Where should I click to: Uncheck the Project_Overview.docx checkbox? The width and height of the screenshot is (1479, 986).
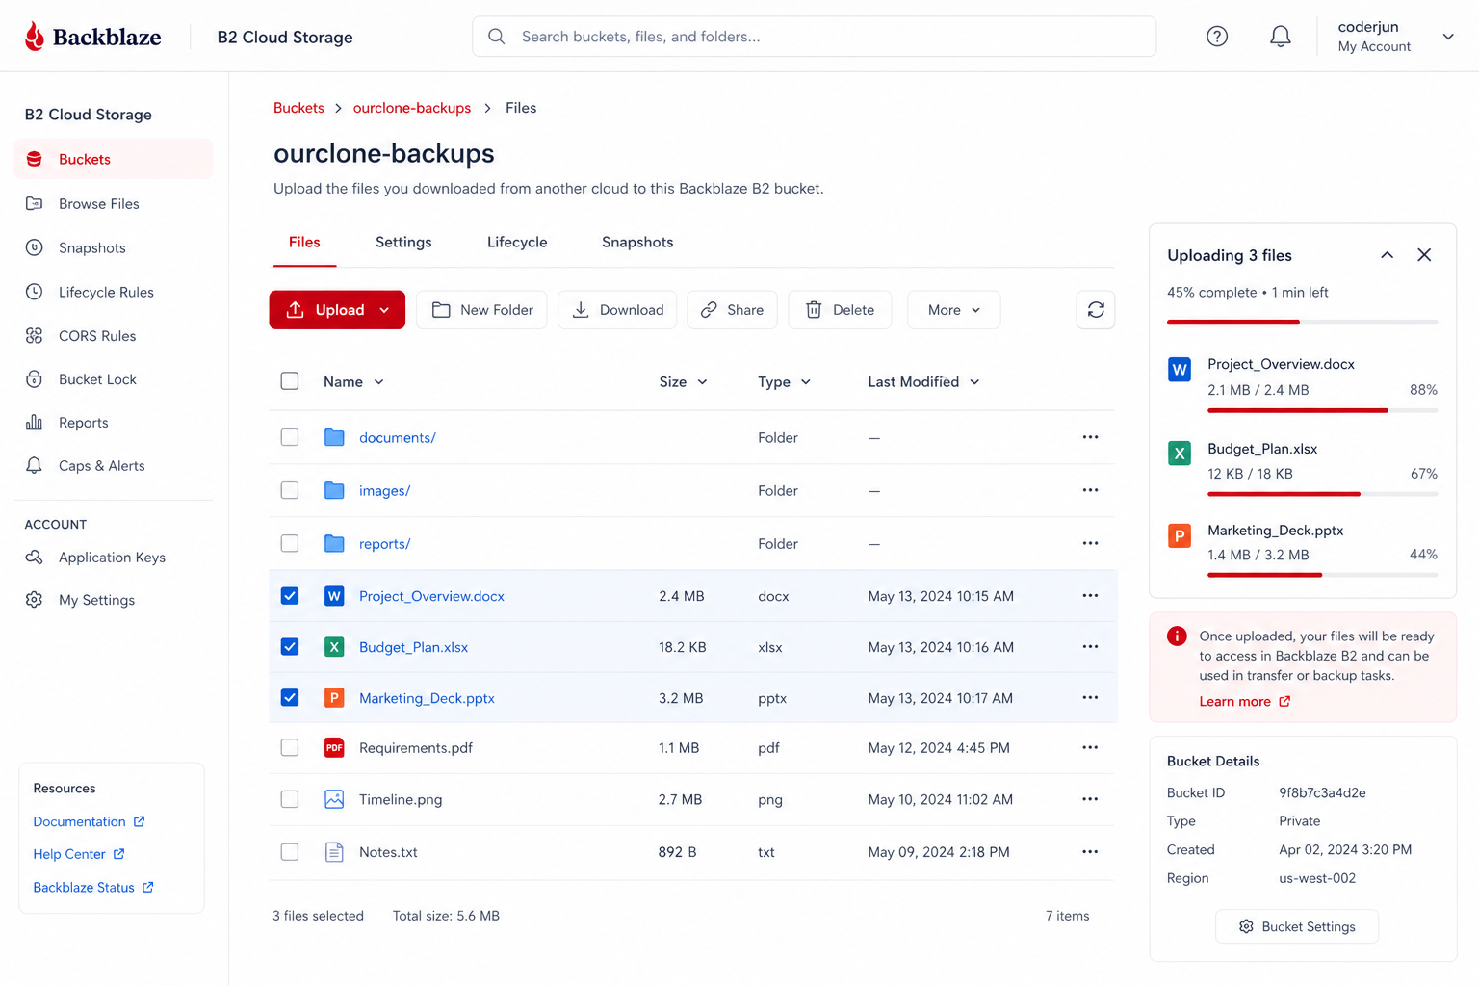coord(290,596)
